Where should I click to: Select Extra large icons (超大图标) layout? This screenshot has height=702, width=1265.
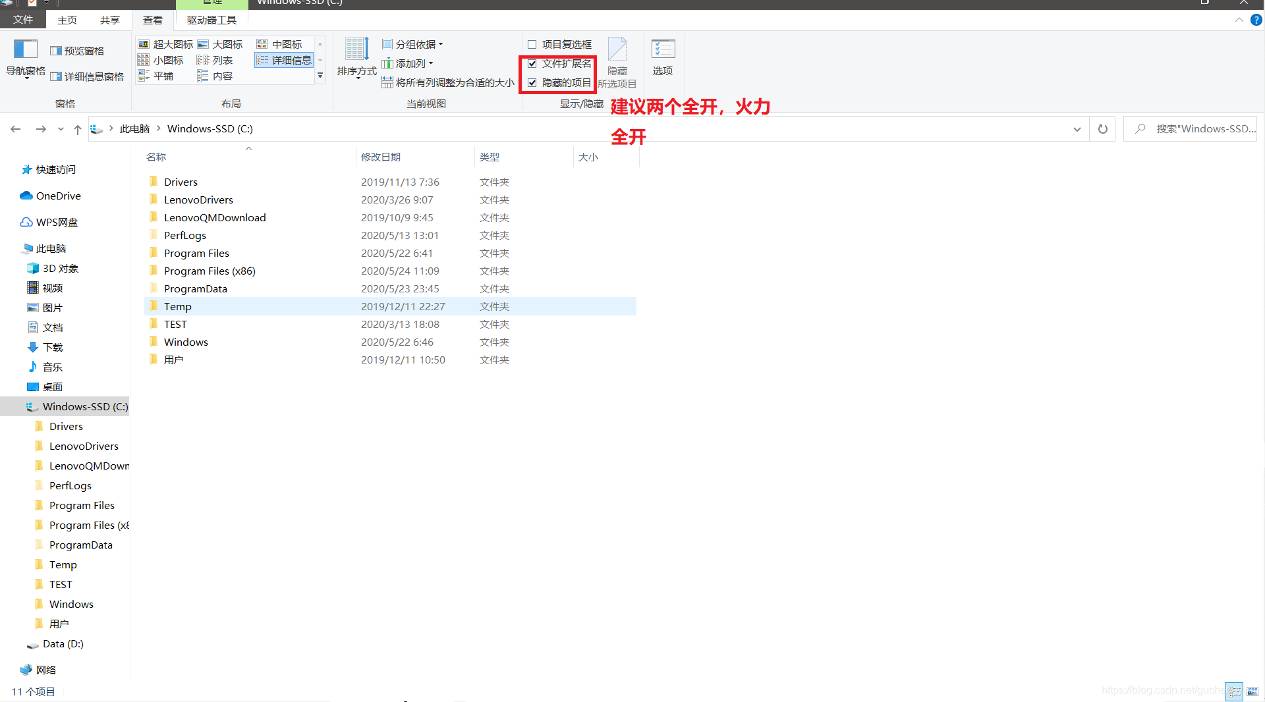pyautogui.click(x=165, y=44)
